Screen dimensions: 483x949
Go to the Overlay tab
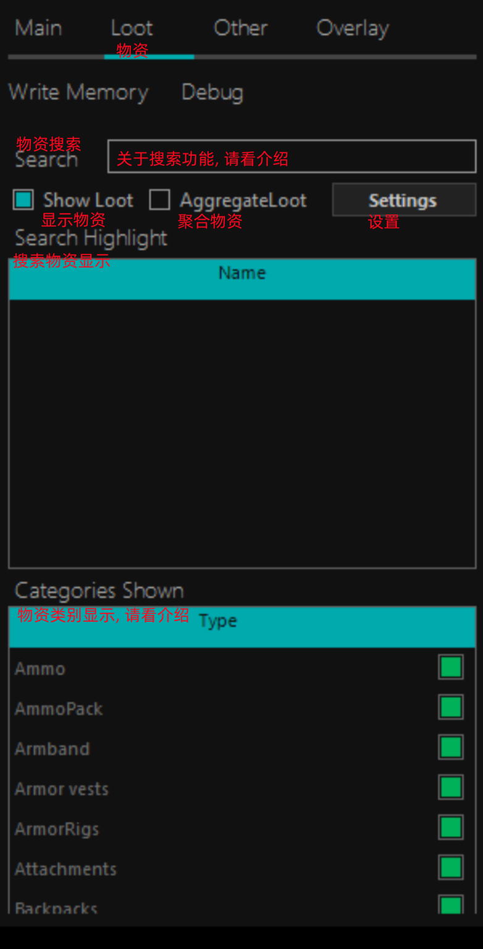[x=353, y=28]
